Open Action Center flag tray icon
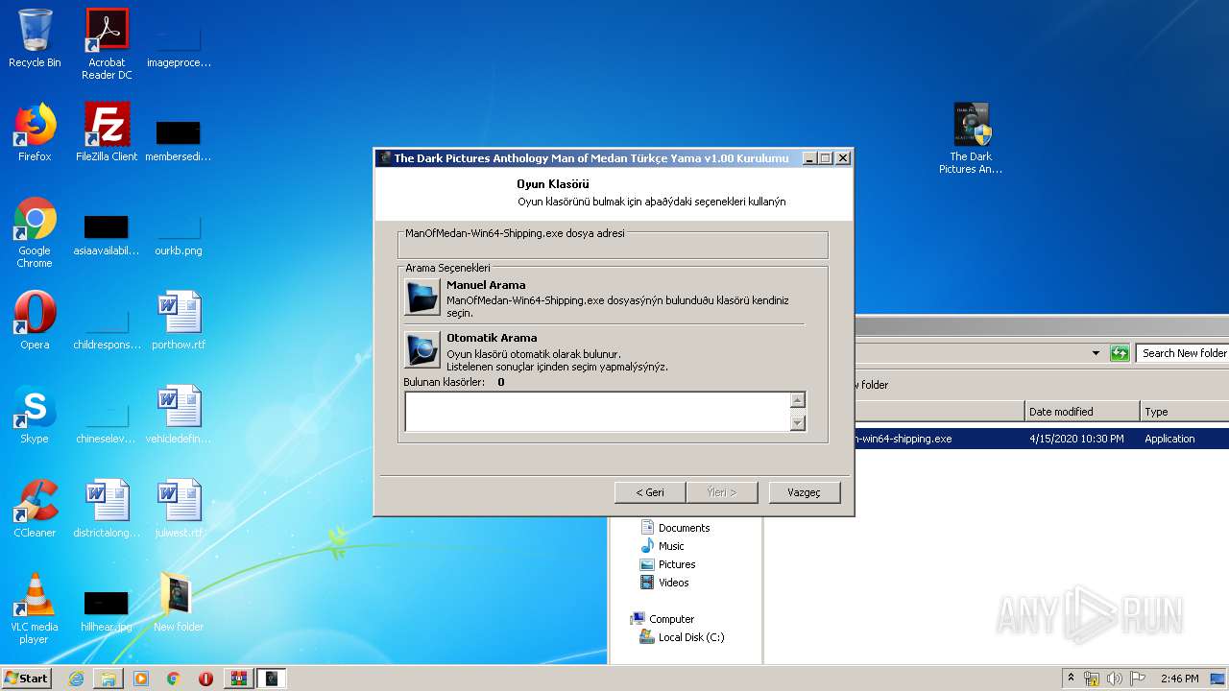1229x691 pixels. point(1138,679)
